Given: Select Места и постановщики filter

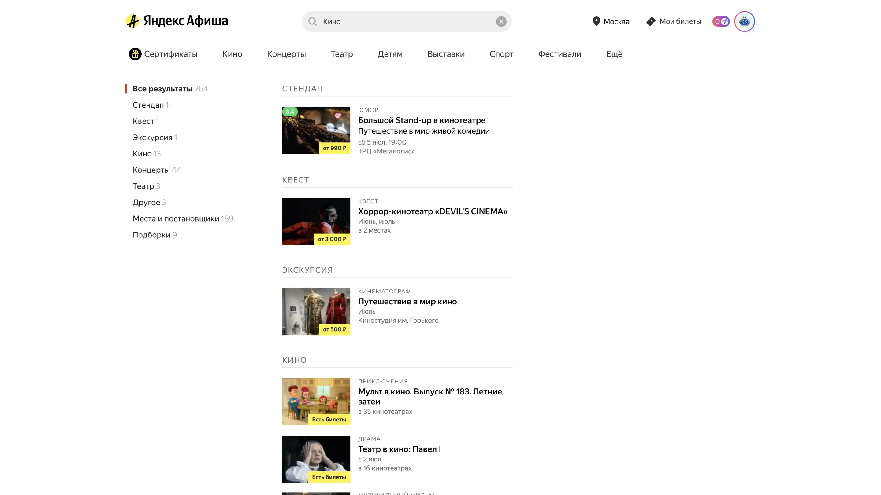Looking at the screenshot, I should 183,218.
